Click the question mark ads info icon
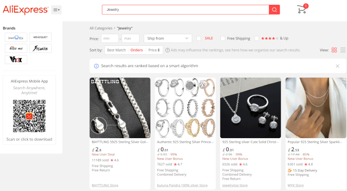 coord(167,50)
